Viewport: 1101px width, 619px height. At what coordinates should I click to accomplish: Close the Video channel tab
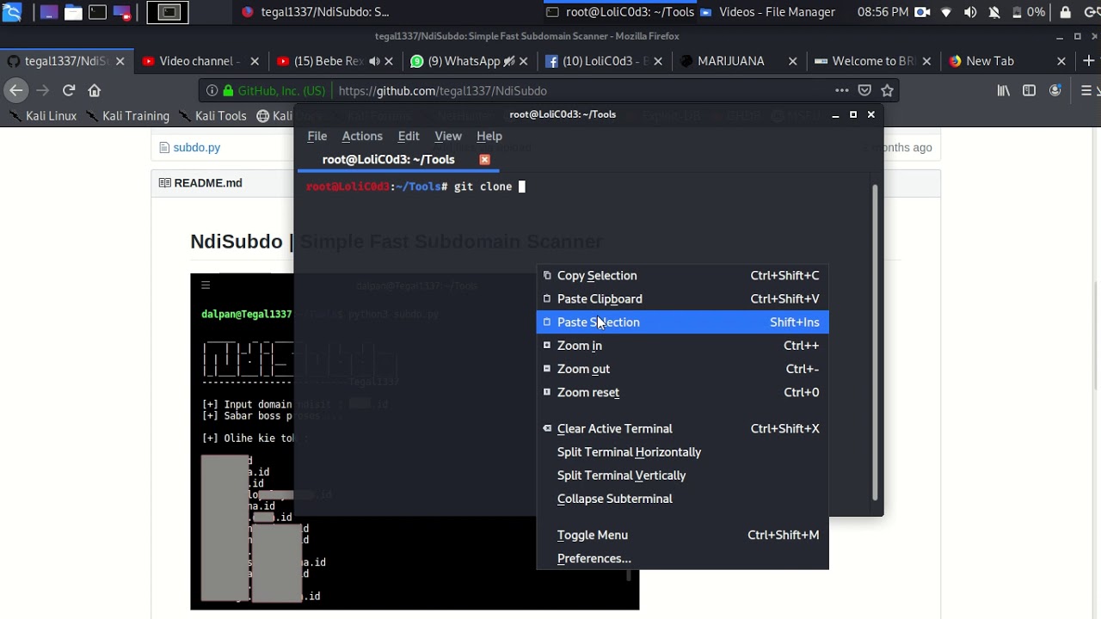click(x=255, y=61)
